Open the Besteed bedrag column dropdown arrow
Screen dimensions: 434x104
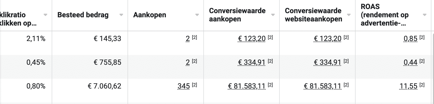click(x=121, y=15)
